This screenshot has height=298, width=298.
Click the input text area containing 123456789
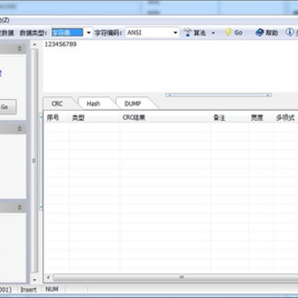[171, 65]
